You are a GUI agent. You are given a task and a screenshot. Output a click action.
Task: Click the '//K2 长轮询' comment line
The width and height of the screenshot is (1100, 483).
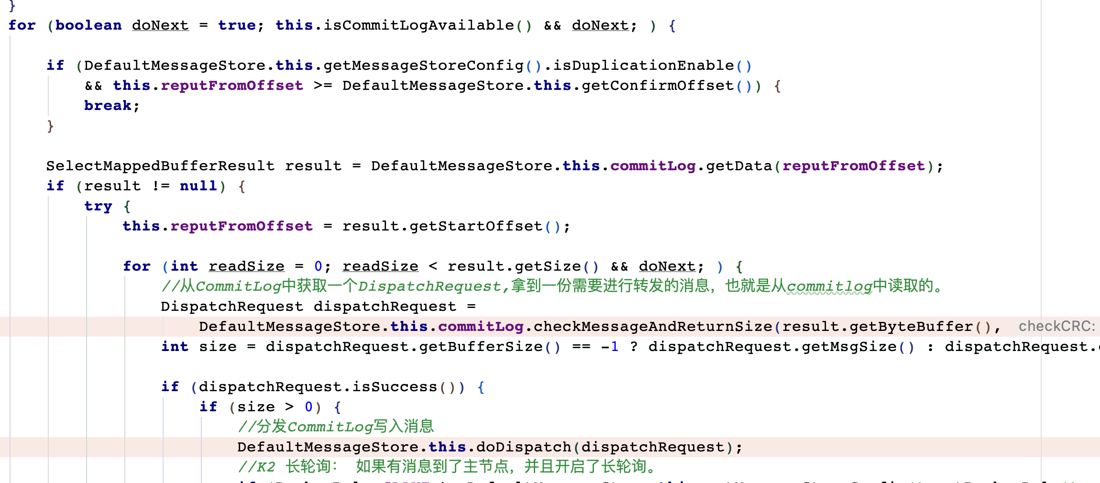[450, 467]
